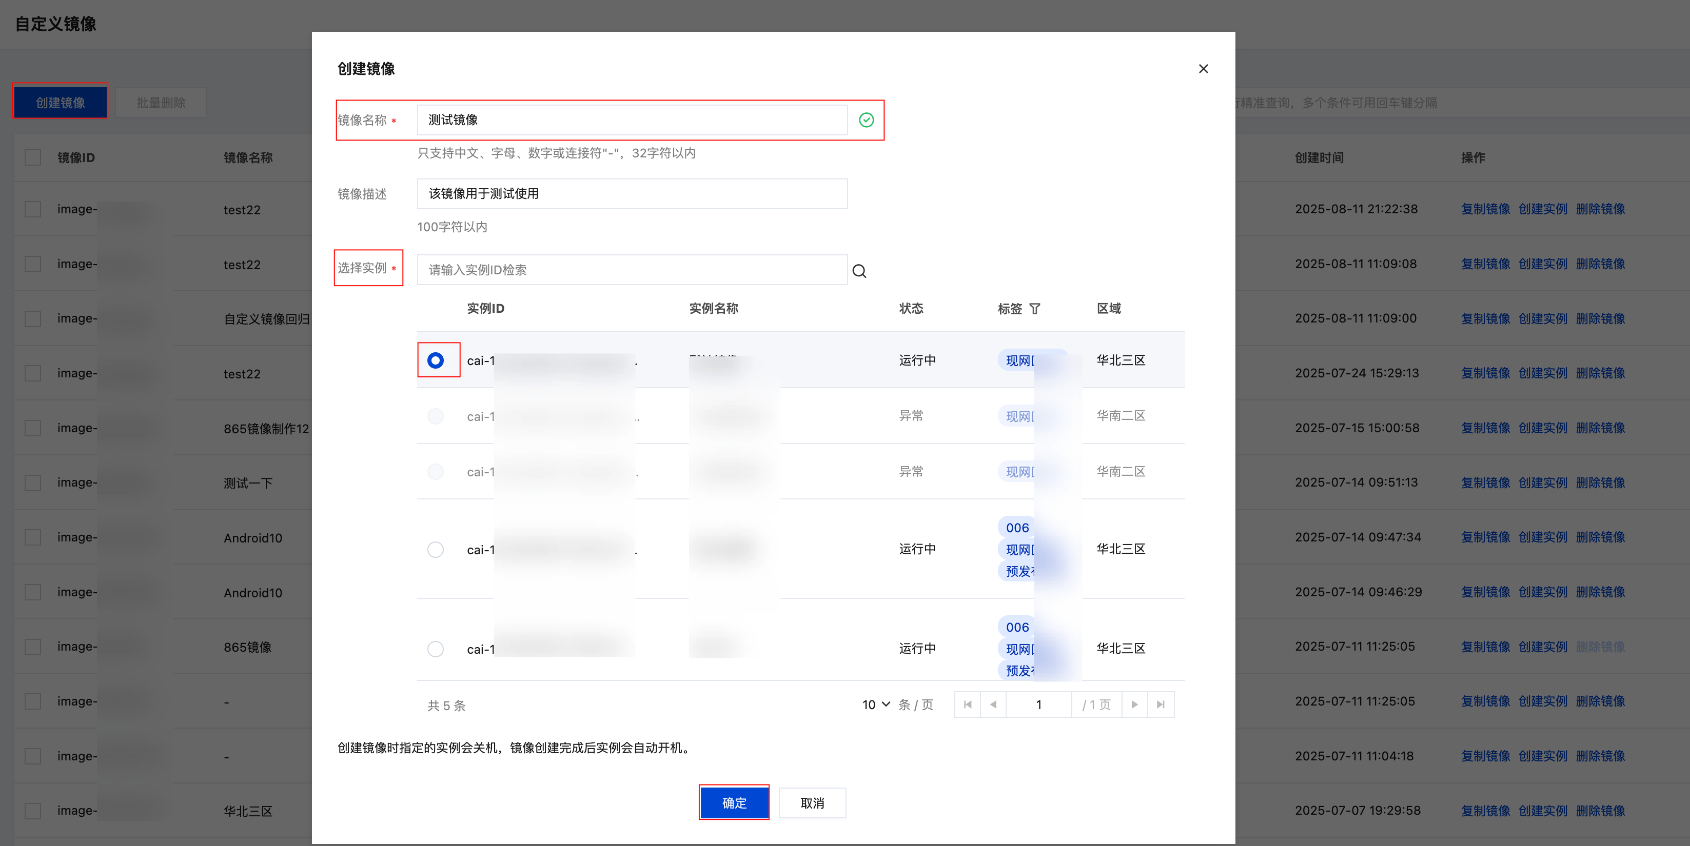Open the 10 条/页 page size dropdown
Image resolution: width=1690 pixels, height=846 pixels.
876,704
